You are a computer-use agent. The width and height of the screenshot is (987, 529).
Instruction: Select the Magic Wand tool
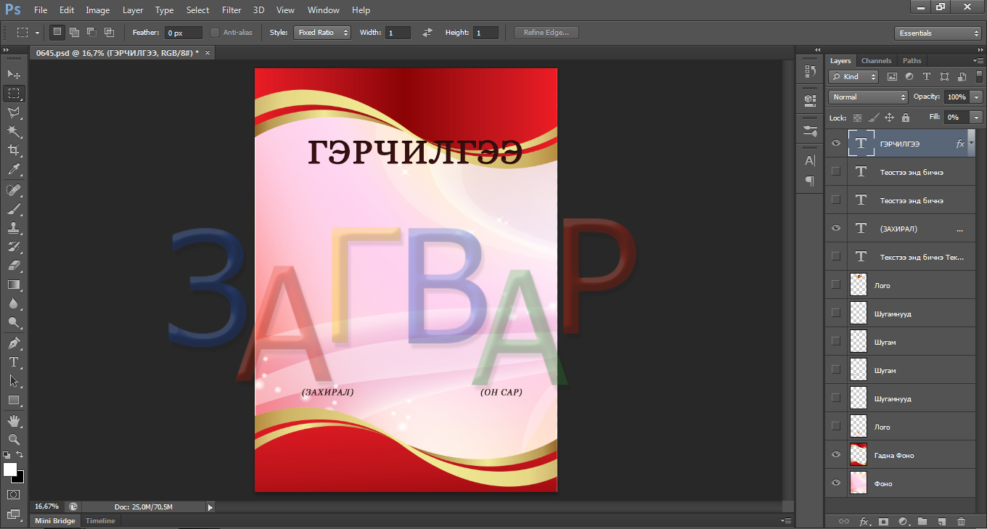[x=14, y=131]
